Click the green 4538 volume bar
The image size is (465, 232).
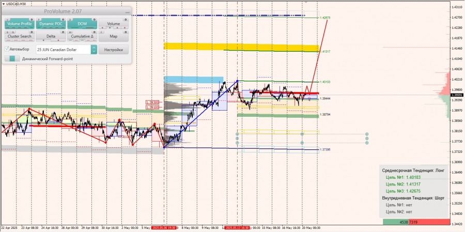[396, 222]
